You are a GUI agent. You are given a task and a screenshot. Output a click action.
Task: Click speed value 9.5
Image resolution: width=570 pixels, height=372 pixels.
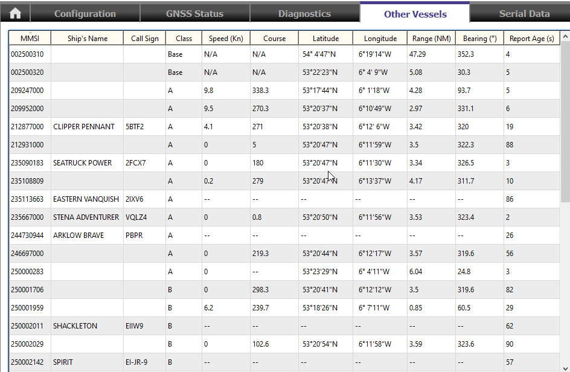[209, 109]
